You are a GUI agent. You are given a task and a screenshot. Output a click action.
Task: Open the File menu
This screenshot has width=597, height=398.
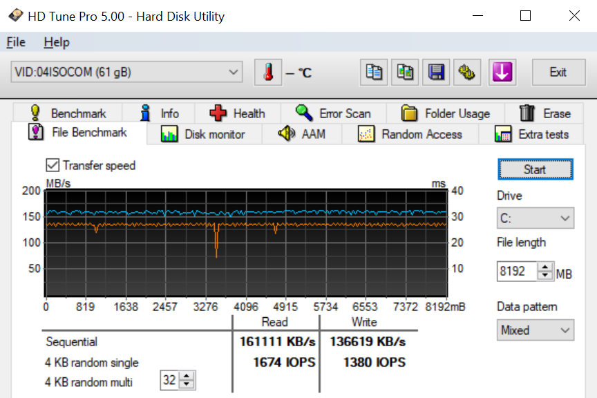point(16,42)
